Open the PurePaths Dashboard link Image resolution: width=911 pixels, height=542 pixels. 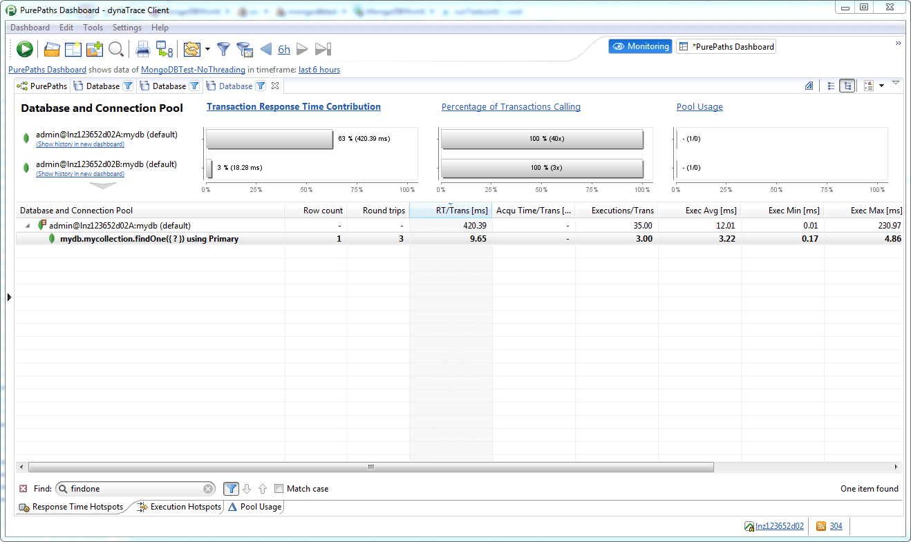click(x=47, y=70)
